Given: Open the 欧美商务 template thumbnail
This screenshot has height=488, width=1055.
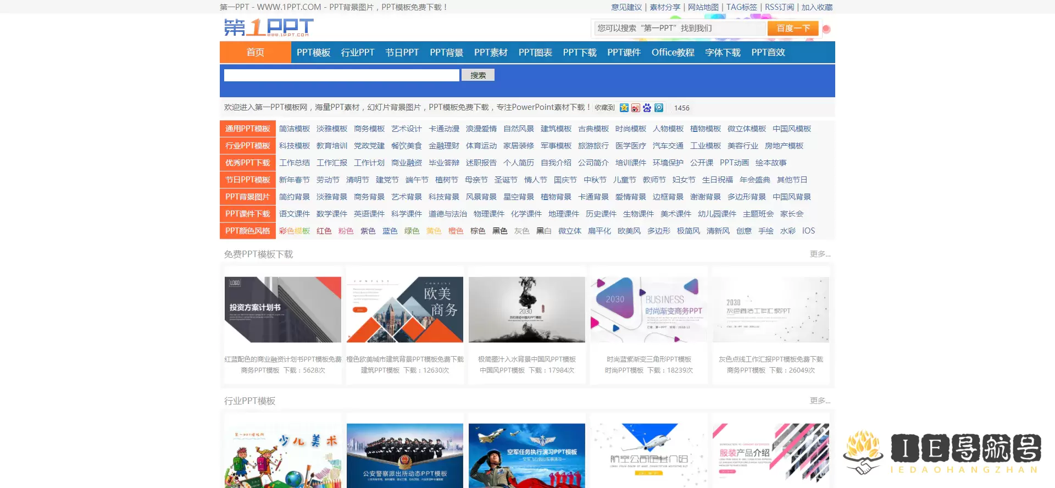Looking at the screenshot, I should (x=404, y=309).
